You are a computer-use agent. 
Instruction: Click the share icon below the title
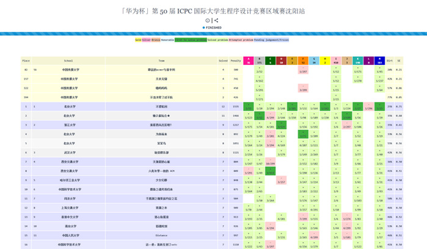(x=216, y=21)
